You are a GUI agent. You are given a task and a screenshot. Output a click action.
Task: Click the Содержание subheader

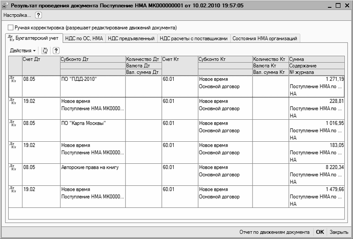tap(316, 66)
